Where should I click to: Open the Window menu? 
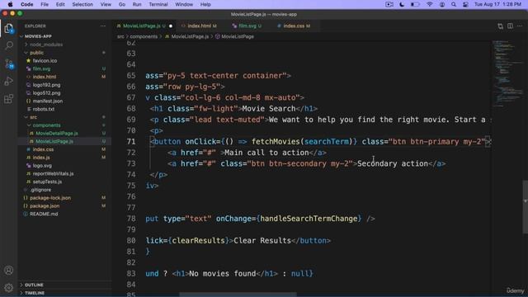coord(184,4)
